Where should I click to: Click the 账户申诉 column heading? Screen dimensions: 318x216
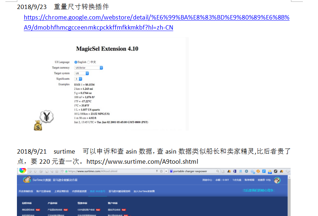tap(113, 203)
